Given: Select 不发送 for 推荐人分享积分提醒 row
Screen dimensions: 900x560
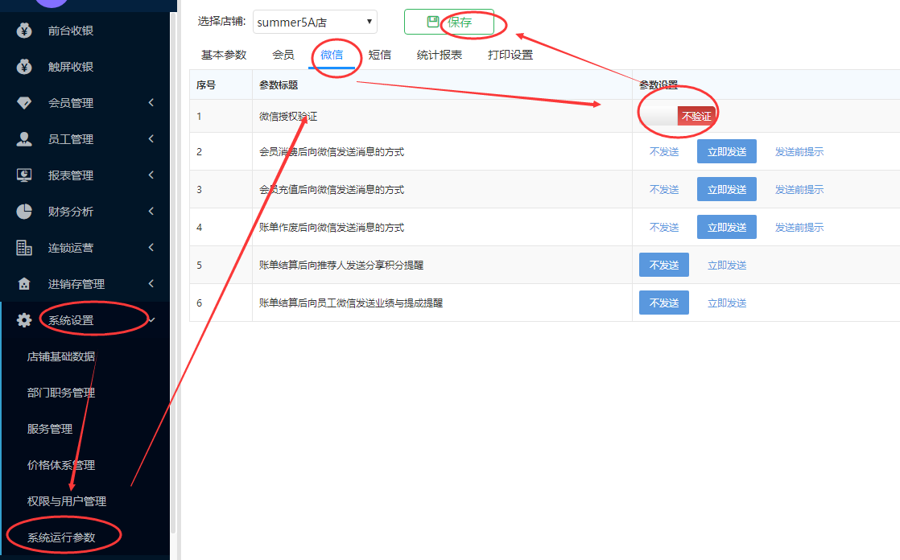Looking at the screenshot, I should 664,265.
